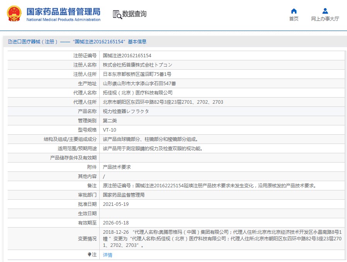
Task: Click the 适用范围/预期用途 label
Action: click(77, 149)
